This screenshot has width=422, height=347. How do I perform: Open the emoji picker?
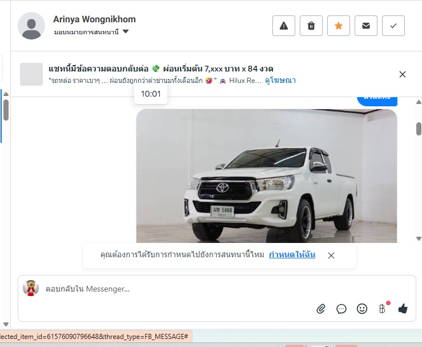coord(362,309)
